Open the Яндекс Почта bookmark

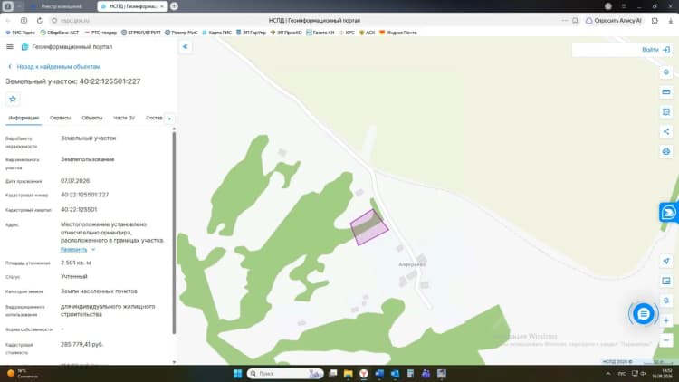coord(398,33)
